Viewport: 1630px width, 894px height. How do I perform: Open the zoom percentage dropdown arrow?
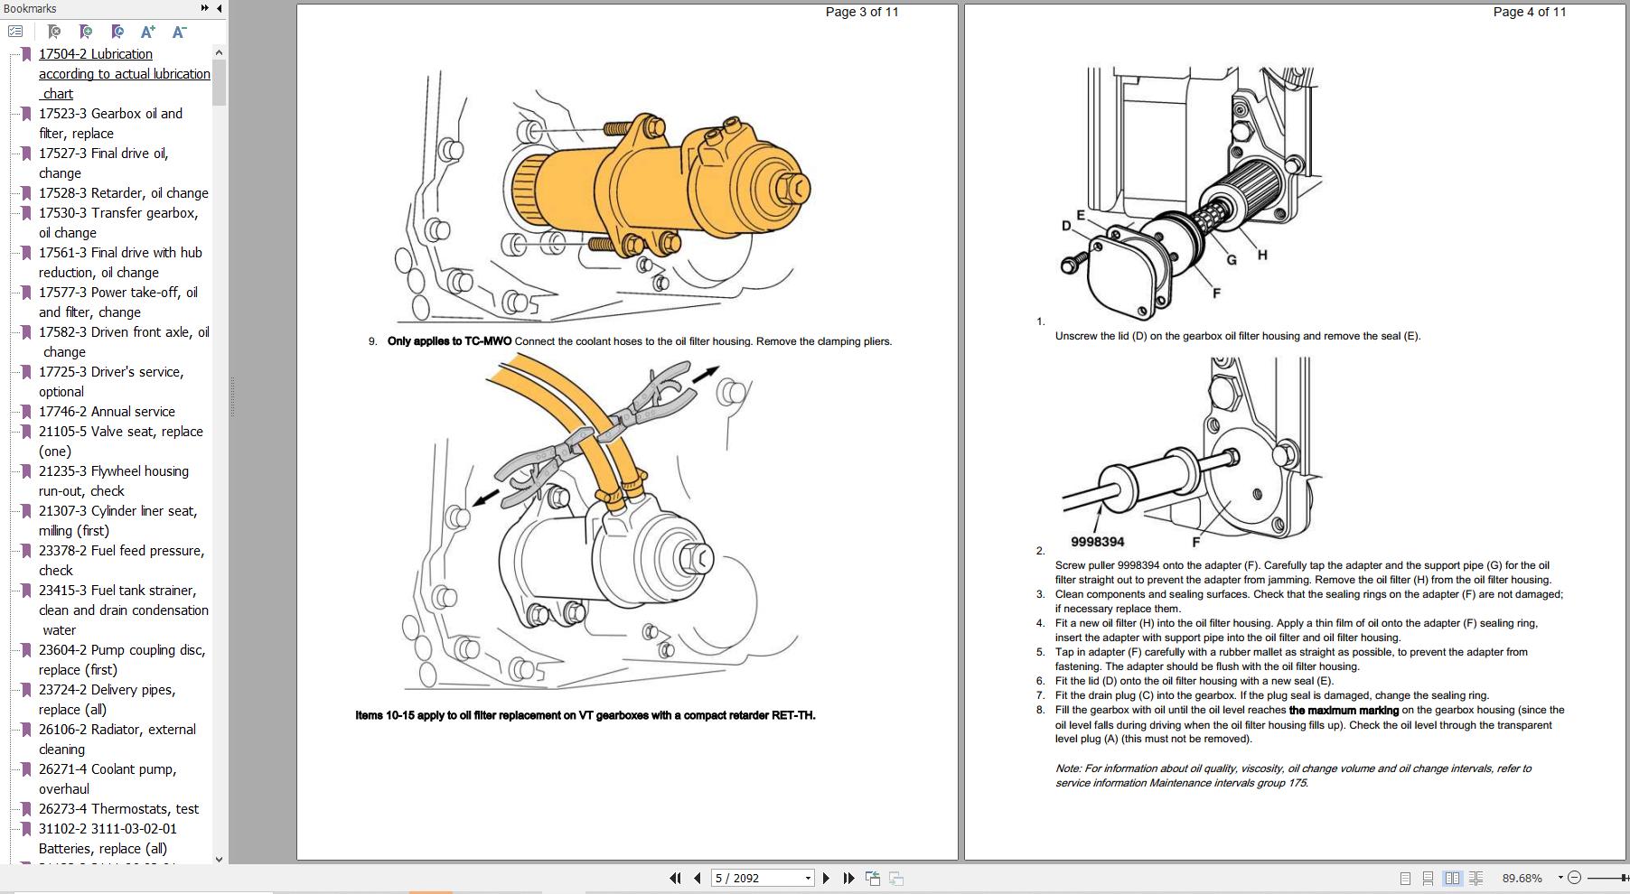[x=1560, y=878]
